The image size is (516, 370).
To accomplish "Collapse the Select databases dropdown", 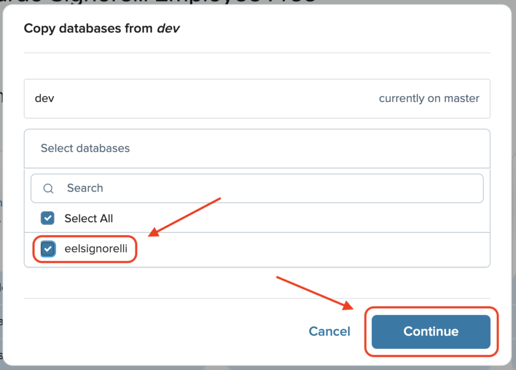I will [257, 148].
